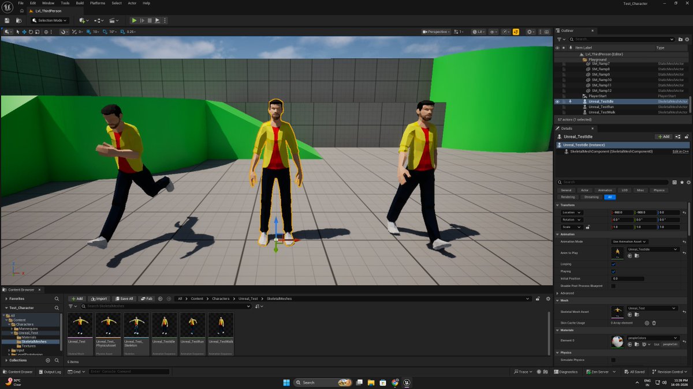Click Save All in Content Browser
This screenshot has height=389, width=693.
124,299
